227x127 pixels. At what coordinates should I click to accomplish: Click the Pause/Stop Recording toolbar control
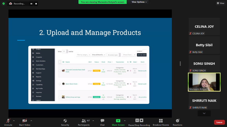click(x=139, y=122)
